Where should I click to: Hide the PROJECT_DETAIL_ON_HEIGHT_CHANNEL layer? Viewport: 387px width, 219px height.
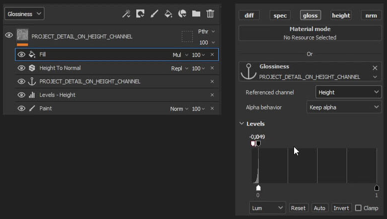(x=9, y=35)
